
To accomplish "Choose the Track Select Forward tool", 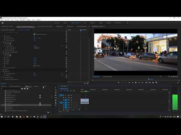I will click(56, 90).
